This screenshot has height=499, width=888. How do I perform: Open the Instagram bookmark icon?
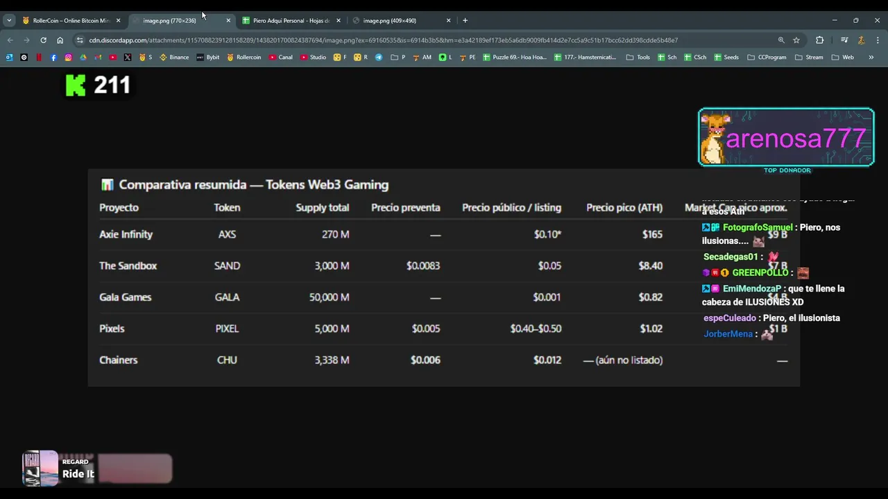[x=68, y=58]
